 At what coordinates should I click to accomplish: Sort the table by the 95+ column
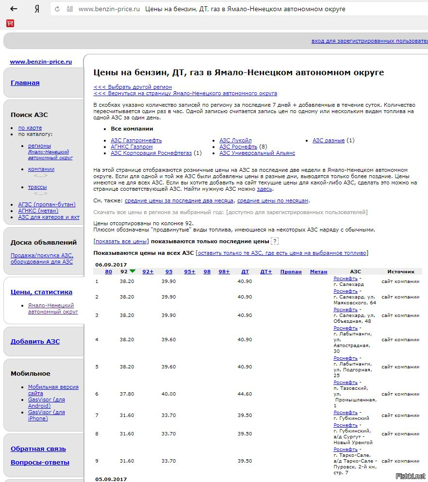click(x=190, y=272)
